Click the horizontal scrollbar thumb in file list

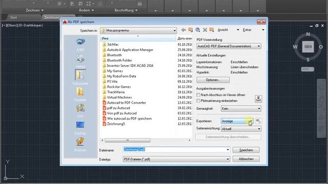[128, 141]
